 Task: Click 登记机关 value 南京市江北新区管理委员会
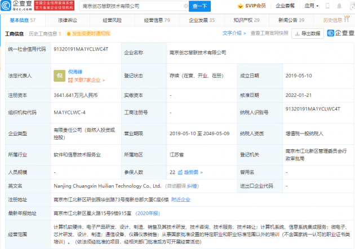tap(316, 155)
